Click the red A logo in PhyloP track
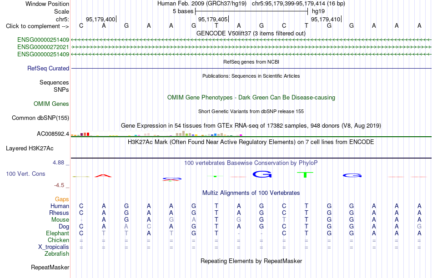Screen dimensions: 432x278 point(103,176)
